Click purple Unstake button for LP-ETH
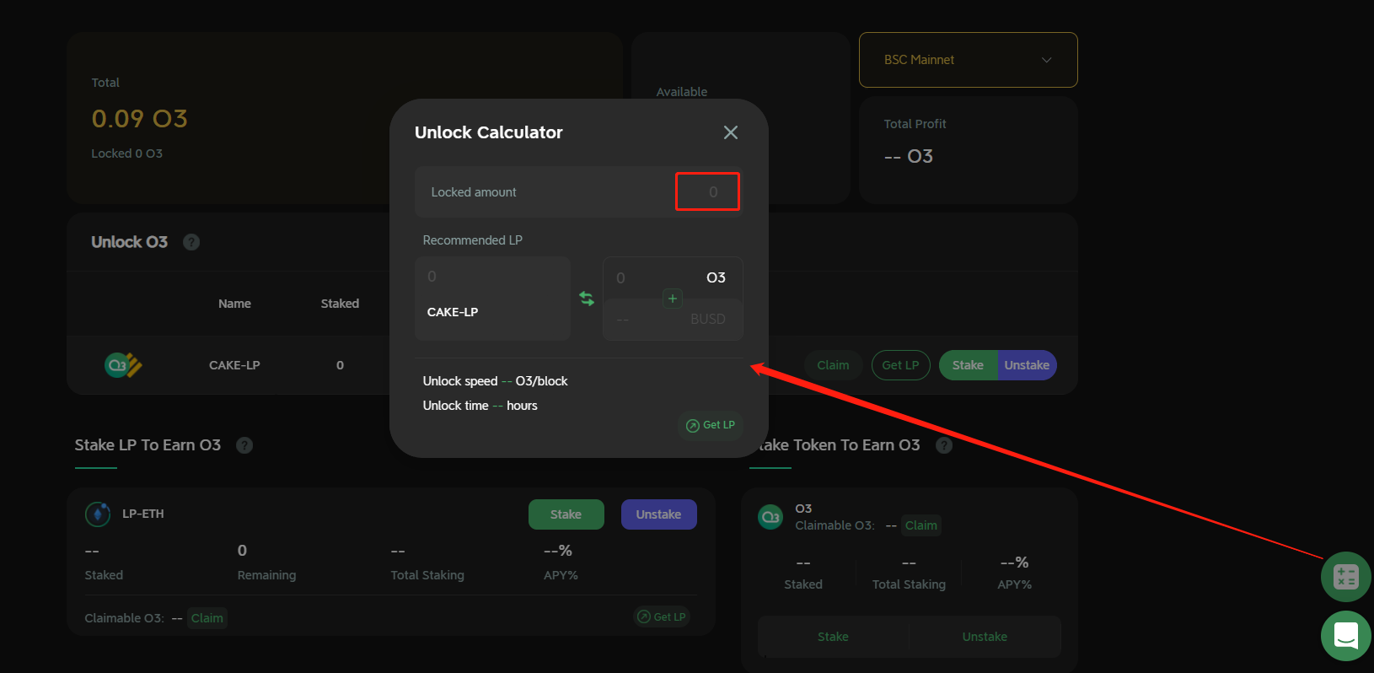1374x673 pixels. coord(658,514)
